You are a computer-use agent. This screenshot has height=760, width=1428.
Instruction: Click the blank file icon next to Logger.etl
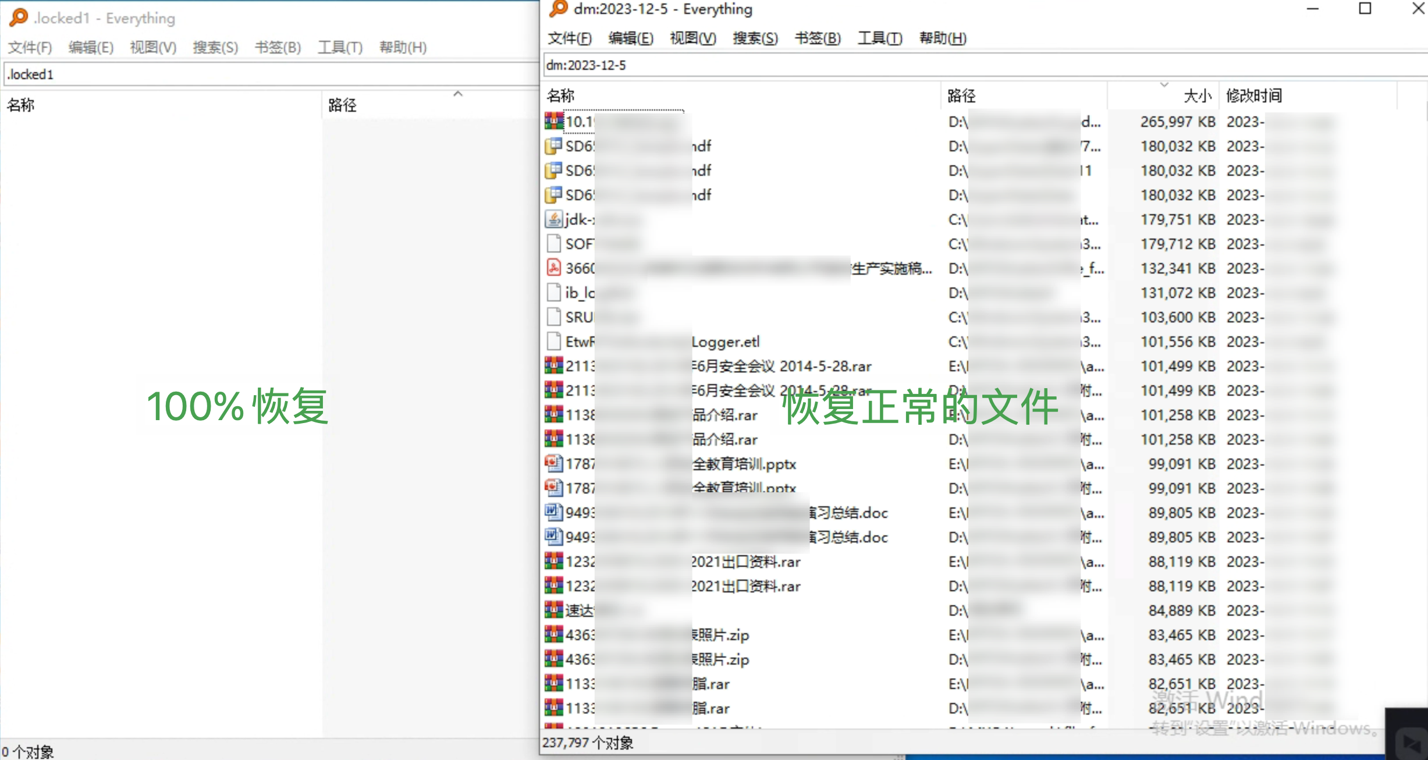[x=553, y=342]
